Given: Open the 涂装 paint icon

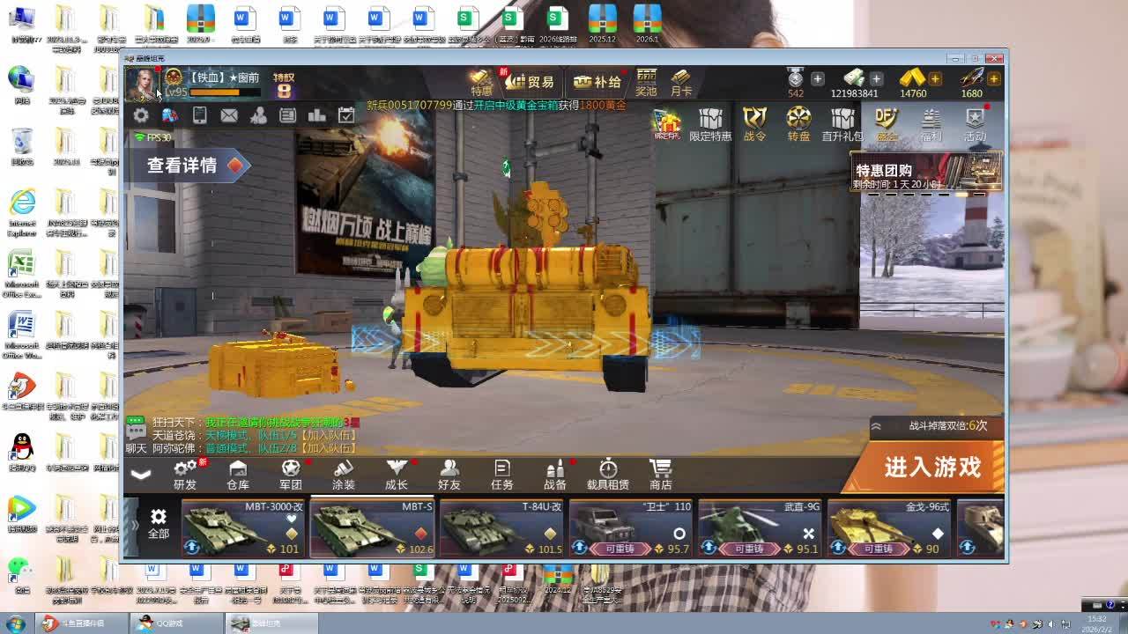Looking at the screenshot, I should (x=344, y=474).
